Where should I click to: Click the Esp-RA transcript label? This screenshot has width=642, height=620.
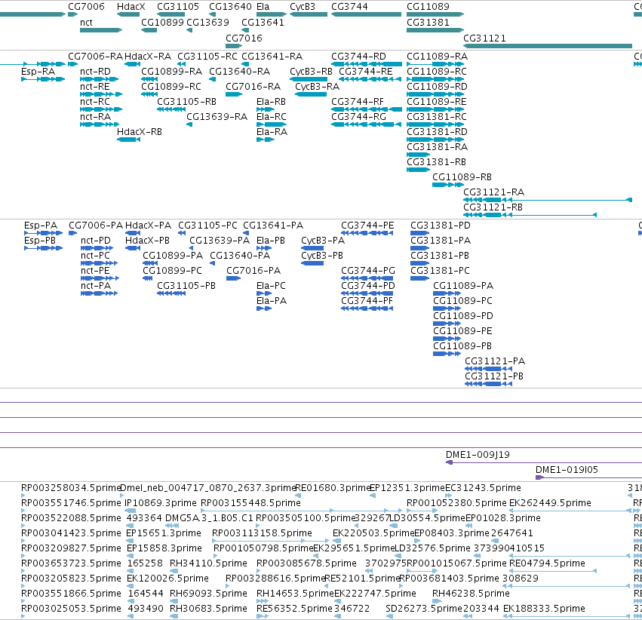(38, 71)
